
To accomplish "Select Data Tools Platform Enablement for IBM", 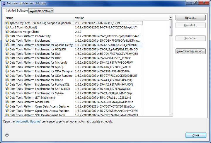I will (74, 54).
